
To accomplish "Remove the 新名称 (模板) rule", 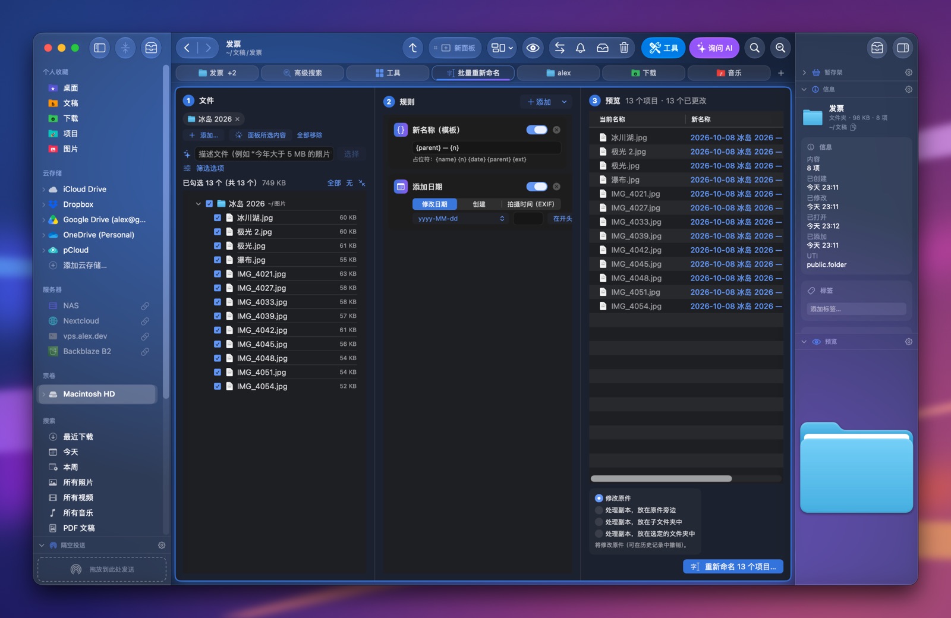I will (556, 130).
